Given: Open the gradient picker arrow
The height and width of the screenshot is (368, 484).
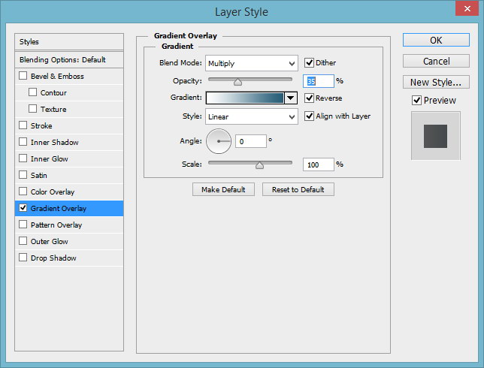Looking at the screenshot, I should [x=290, y=98].
